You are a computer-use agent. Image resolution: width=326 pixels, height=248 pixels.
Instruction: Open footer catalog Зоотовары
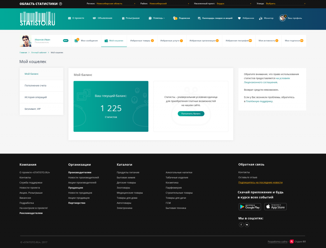pos(123,188)
